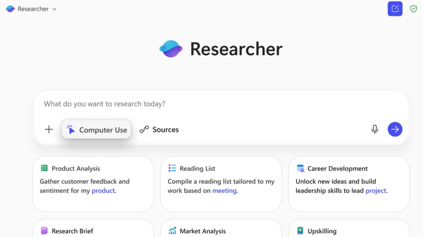Open the new chat compose icon
The width and height of the screenshot is (423, 237).
[x=395, y=9]
